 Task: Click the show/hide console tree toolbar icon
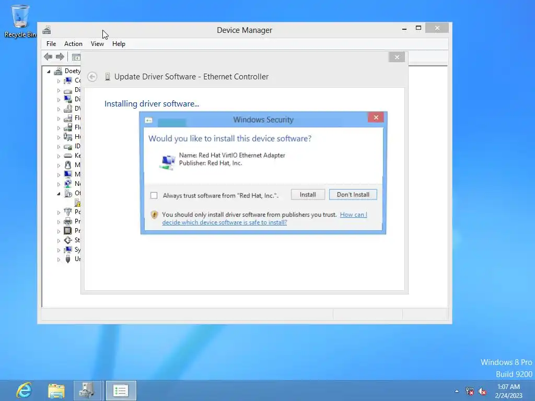point(76,57)
